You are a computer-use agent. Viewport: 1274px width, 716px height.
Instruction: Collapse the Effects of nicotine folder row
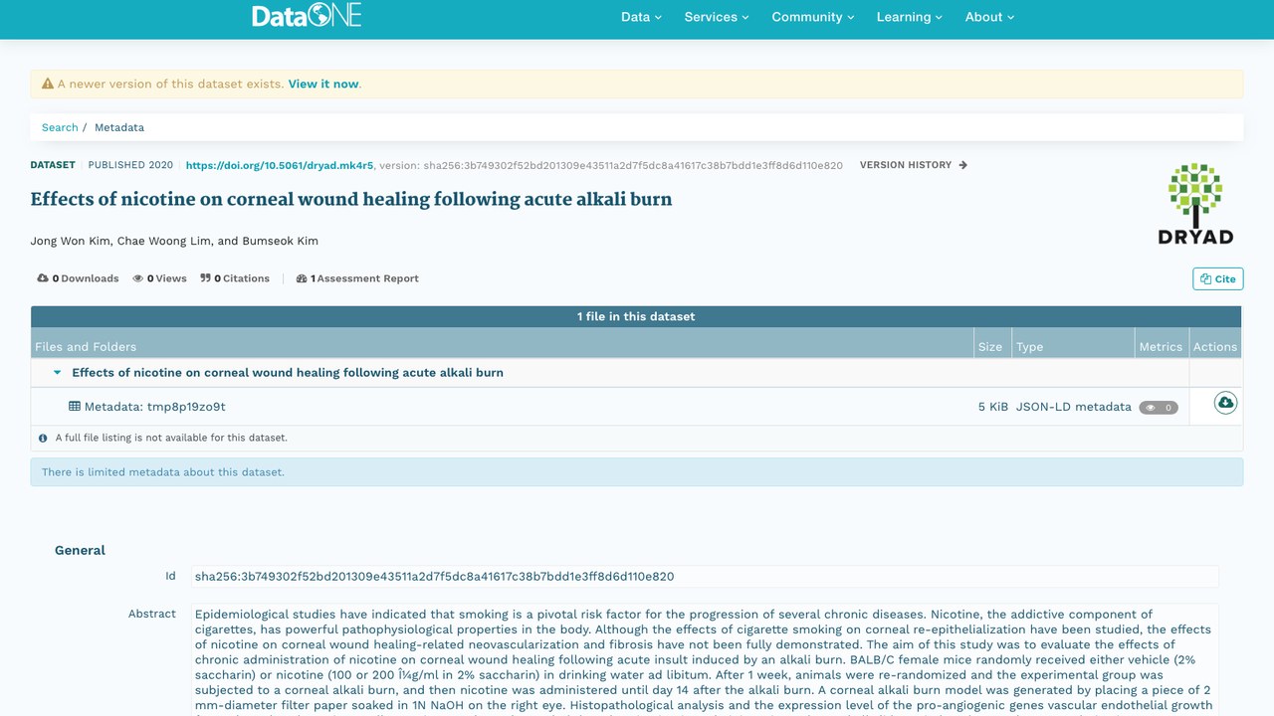tap(58, 373)
